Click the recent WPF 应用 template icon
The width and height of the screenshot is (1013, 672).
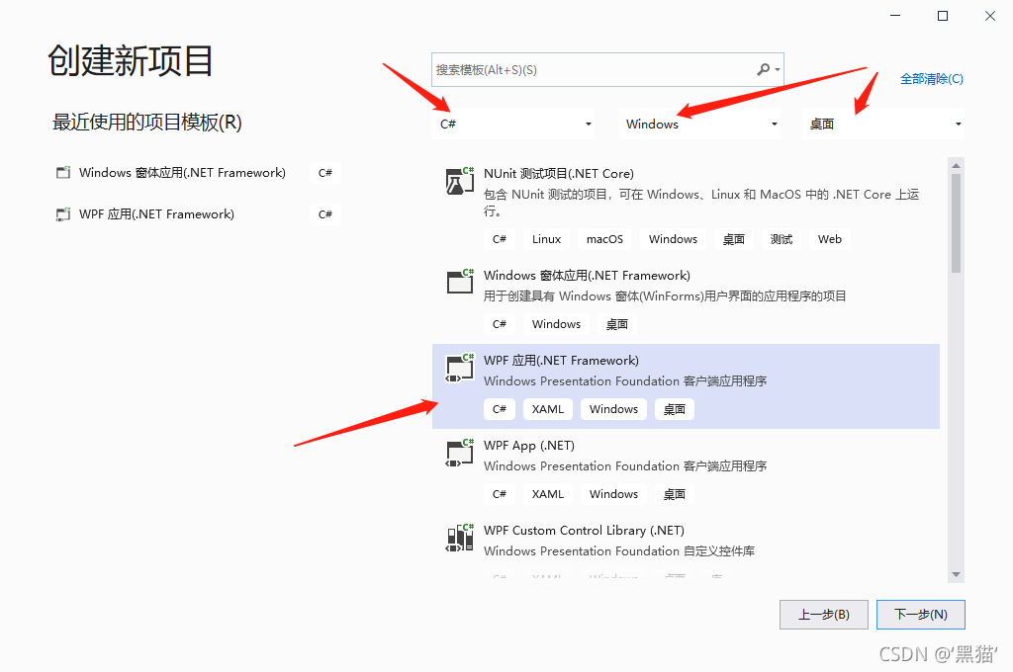point(62,214)
